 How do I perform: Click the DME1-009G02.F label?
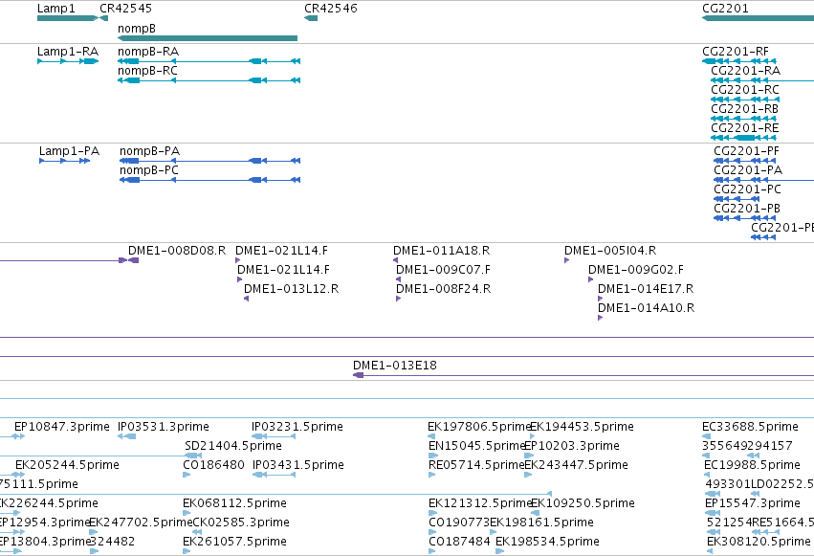tap(636, 270)
